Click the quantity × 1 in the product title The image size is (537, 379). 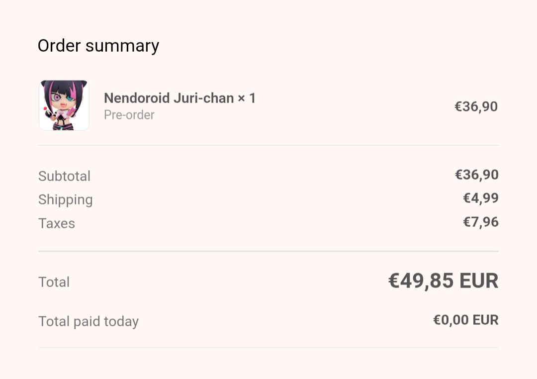click(247, 98)
